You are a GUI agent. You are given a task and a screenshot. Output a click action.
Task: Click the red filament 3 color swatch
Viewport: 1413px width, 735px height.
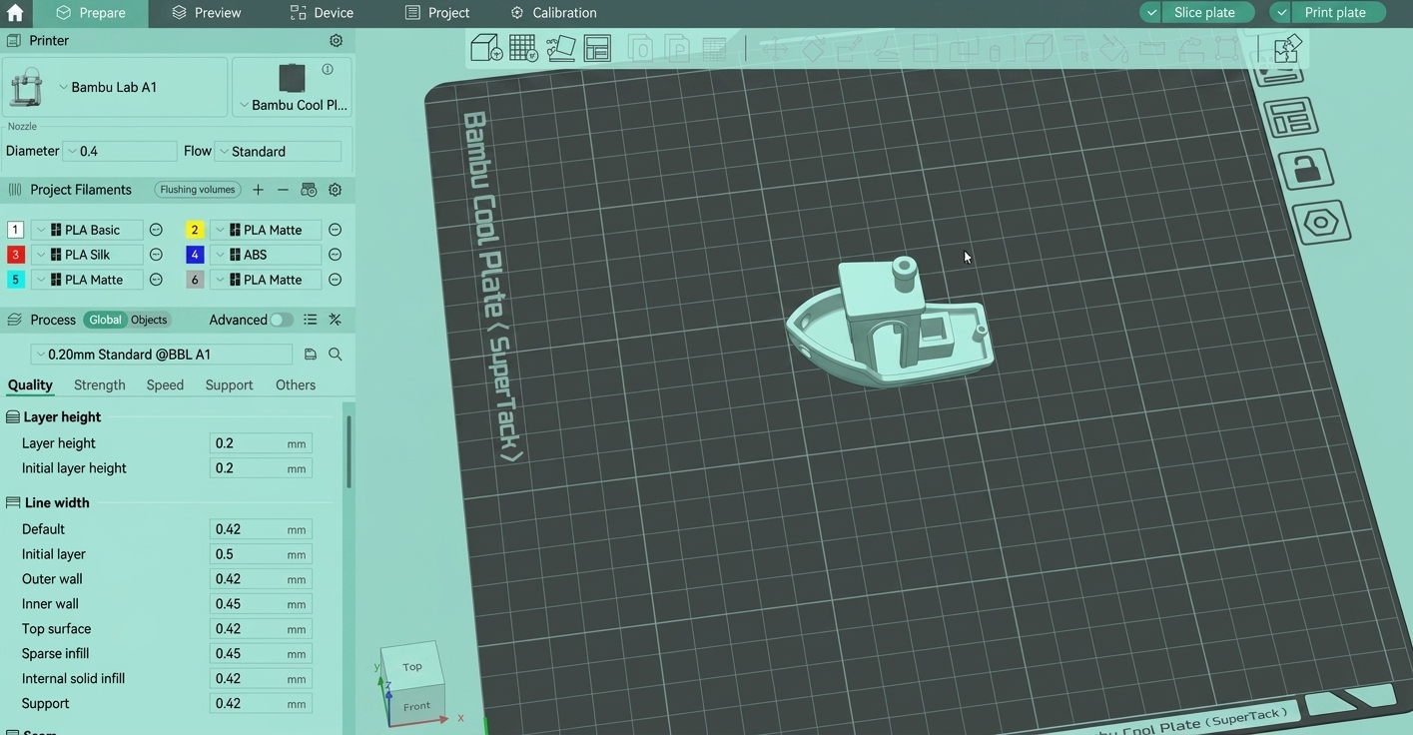click(x=15, y=255)
